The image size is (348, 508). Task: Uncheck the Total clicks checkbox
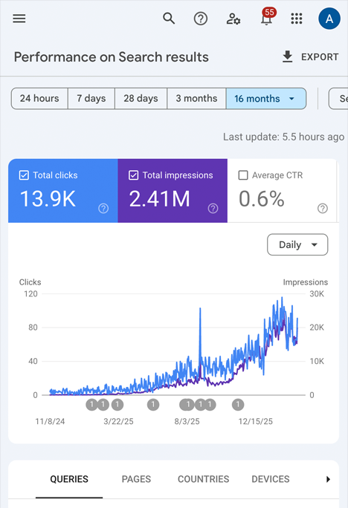pyautogui.click(x=24, y=175)
